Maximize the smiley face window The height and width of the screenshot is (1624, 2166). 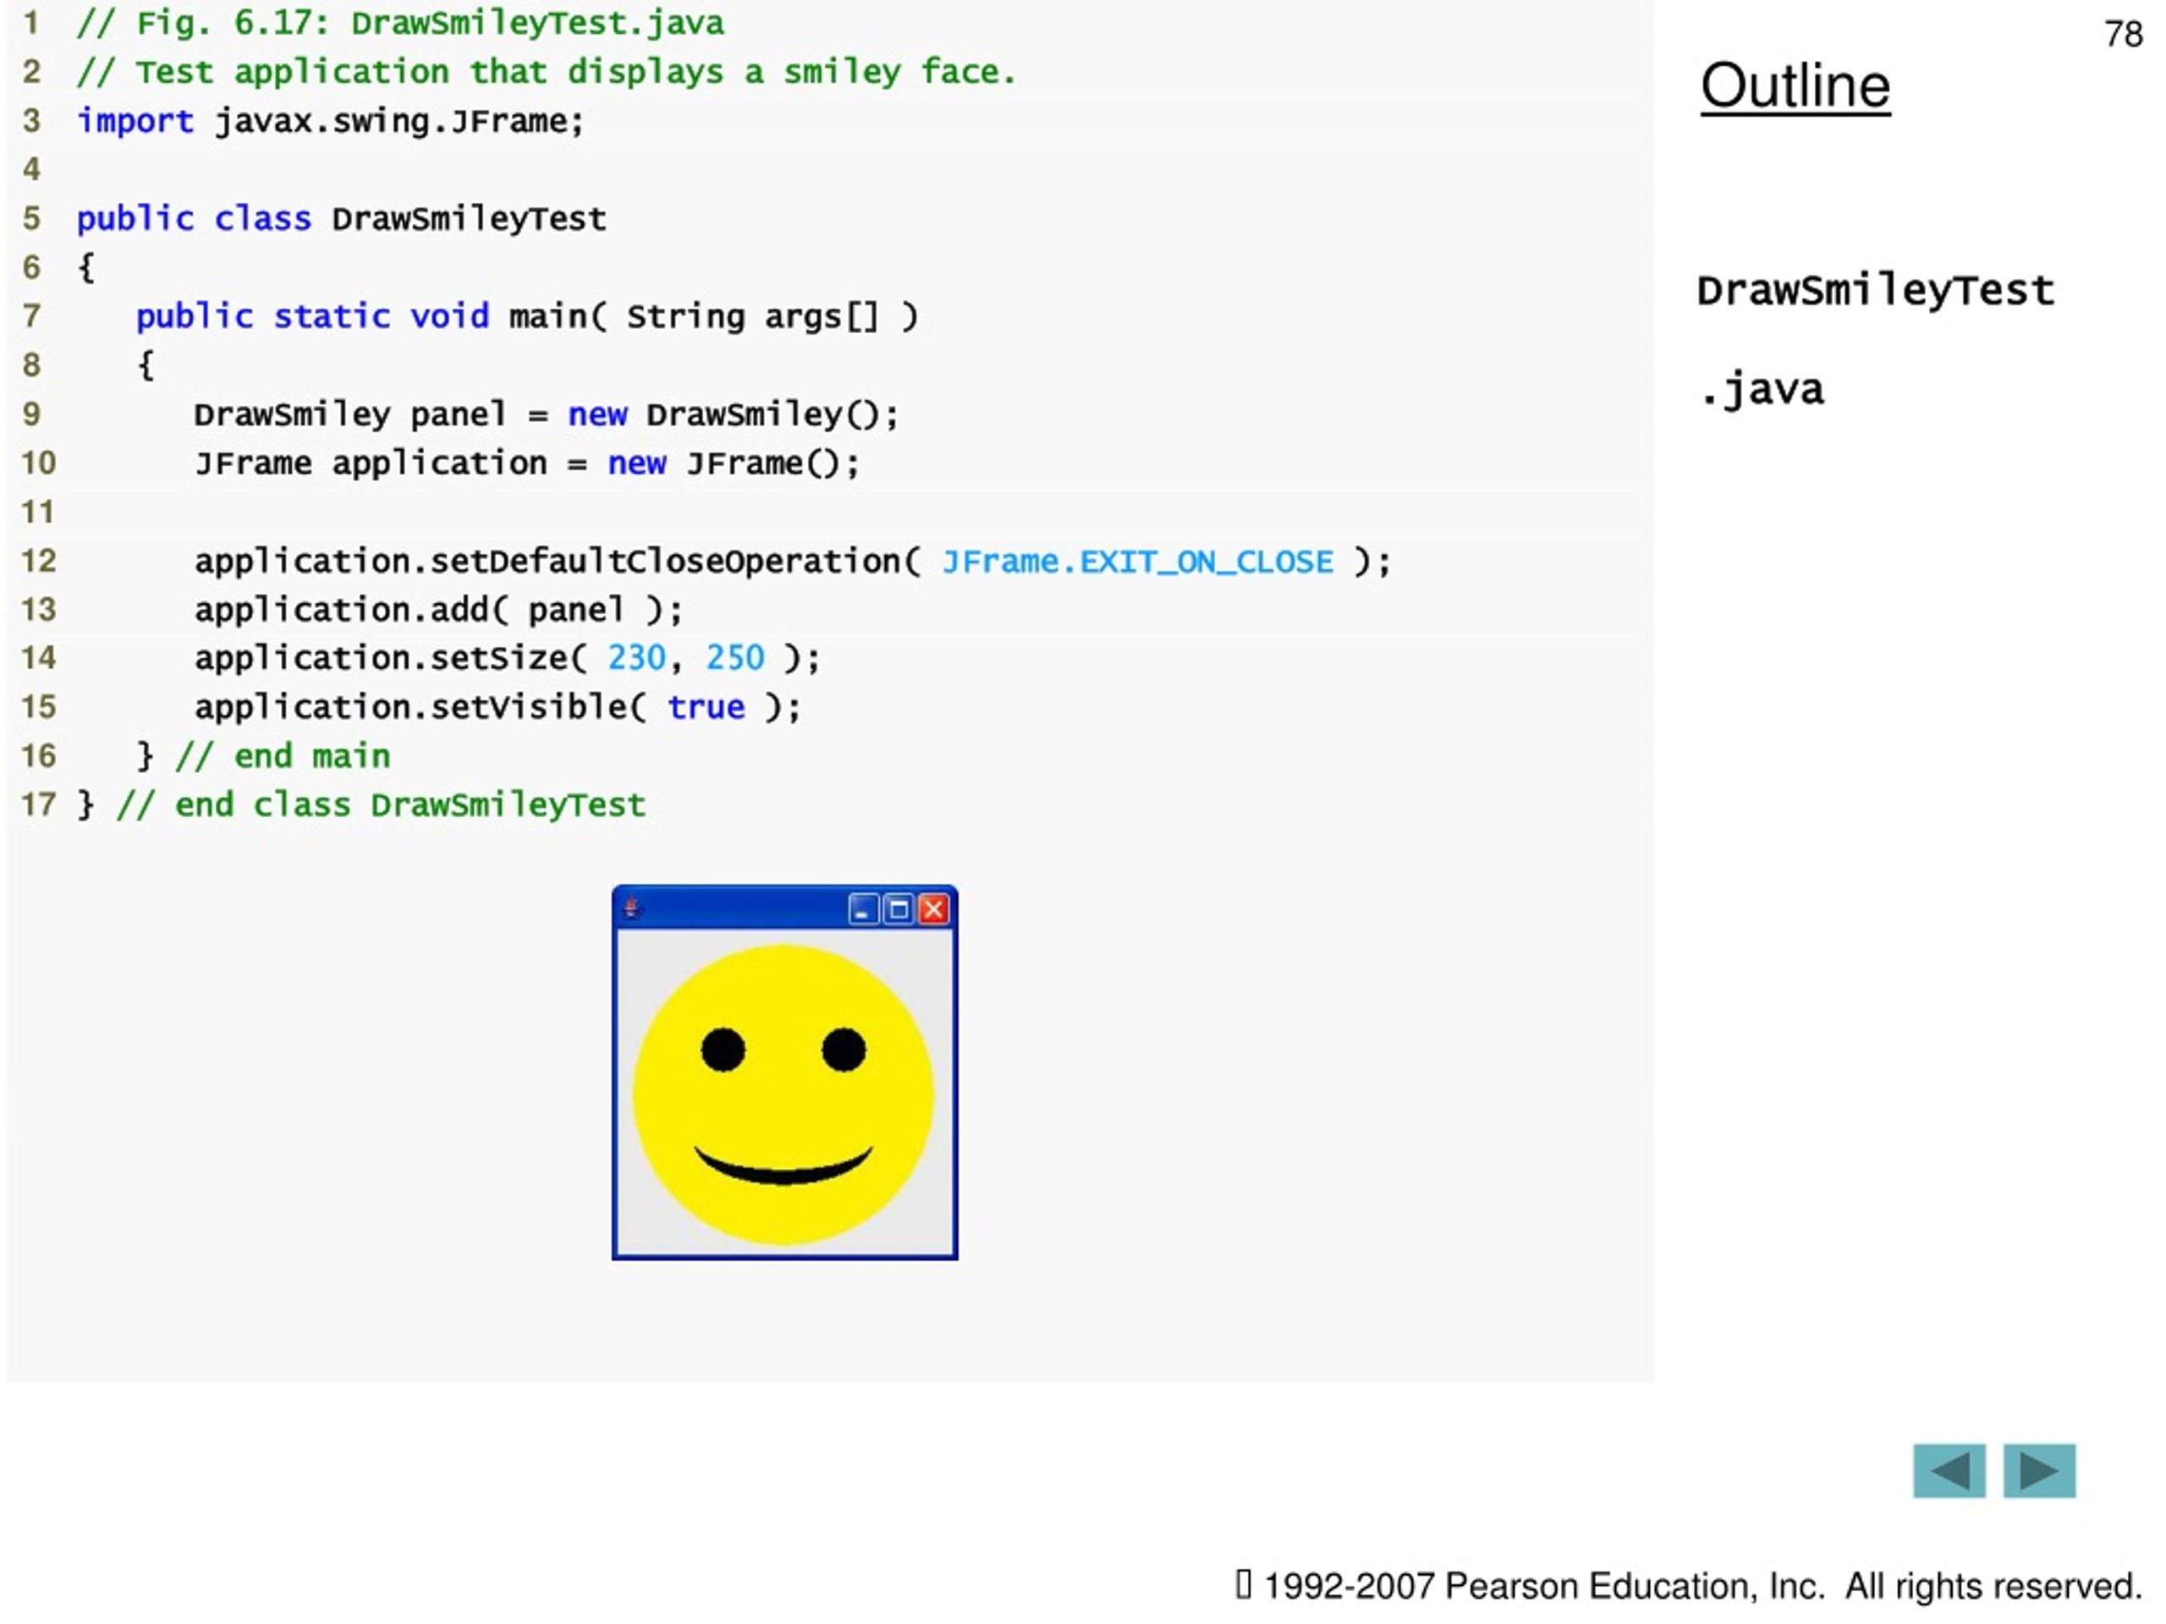[x=898, y=909]
